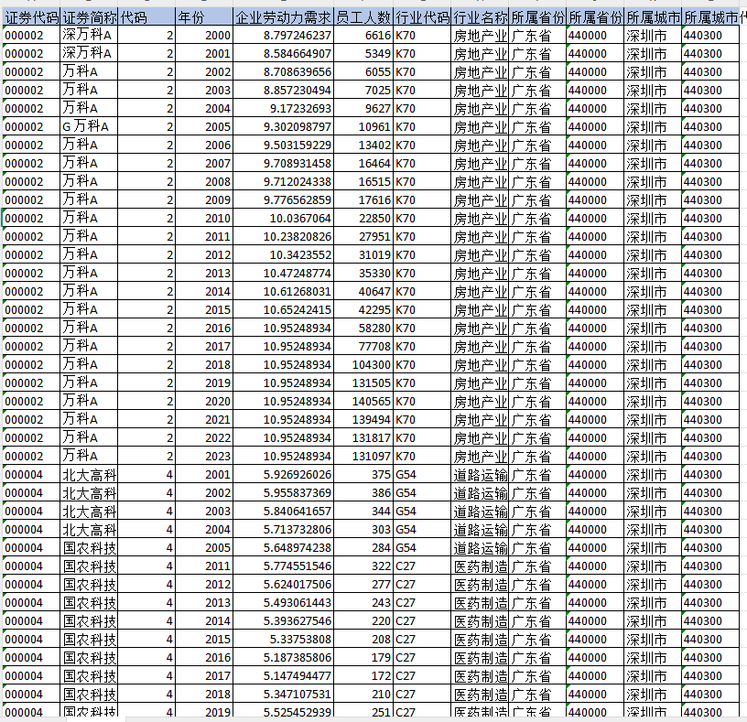Click the 证券简称 header cell
The width and height of the screenshot is (747, 722).
click(x=90, y=16)
